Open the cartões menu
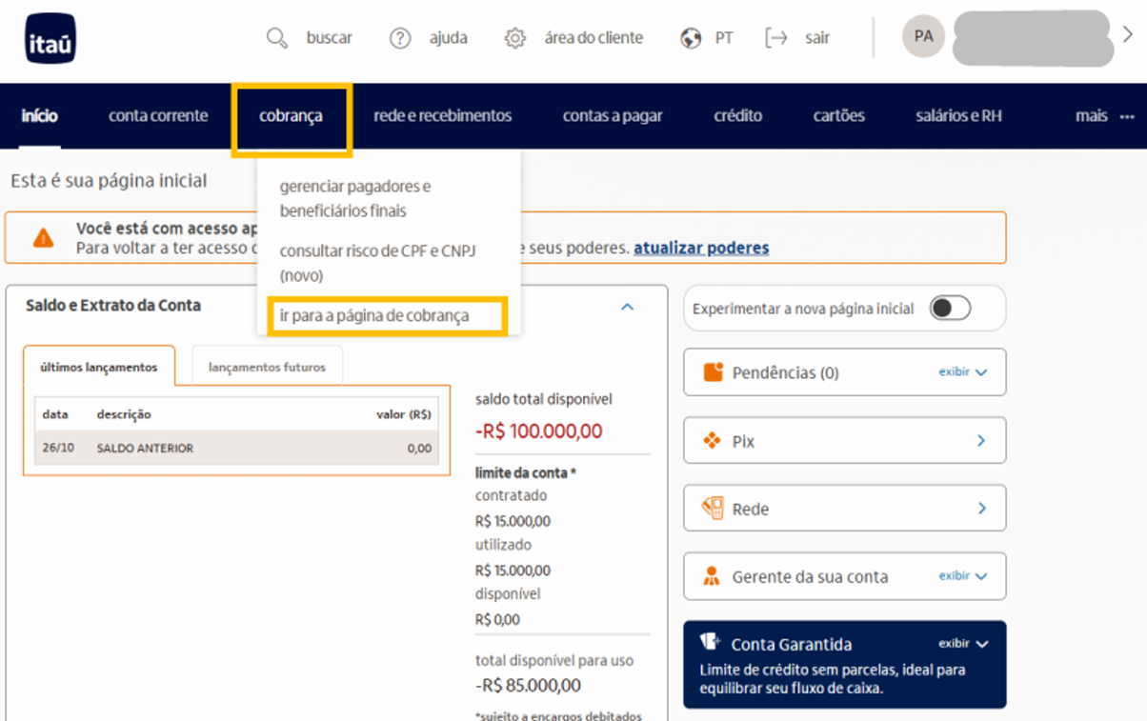Image resolution: width=1147 pixels, height=721 pixels. pos(839,116)
